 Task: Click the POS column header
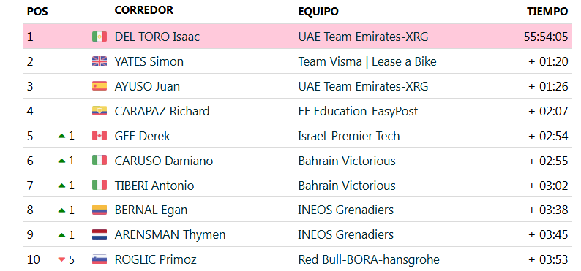click(x=37, y=12)
